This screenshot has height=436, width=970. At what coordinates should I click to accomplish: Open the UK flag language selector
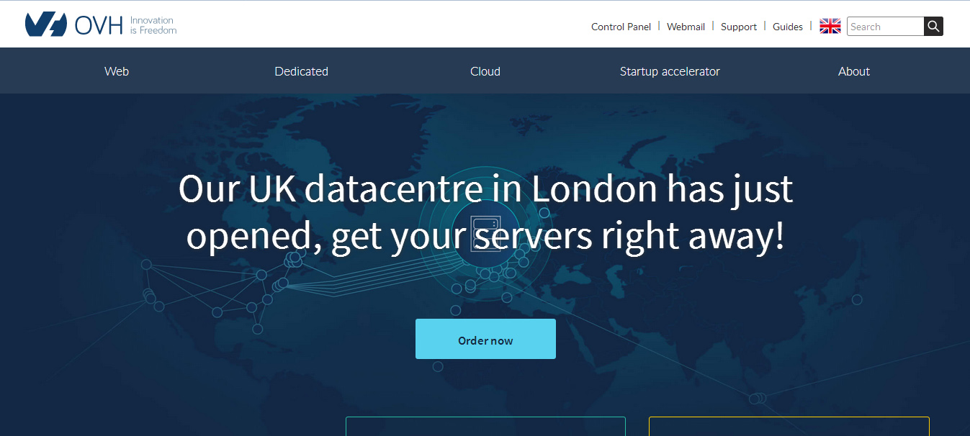(830, 27)
